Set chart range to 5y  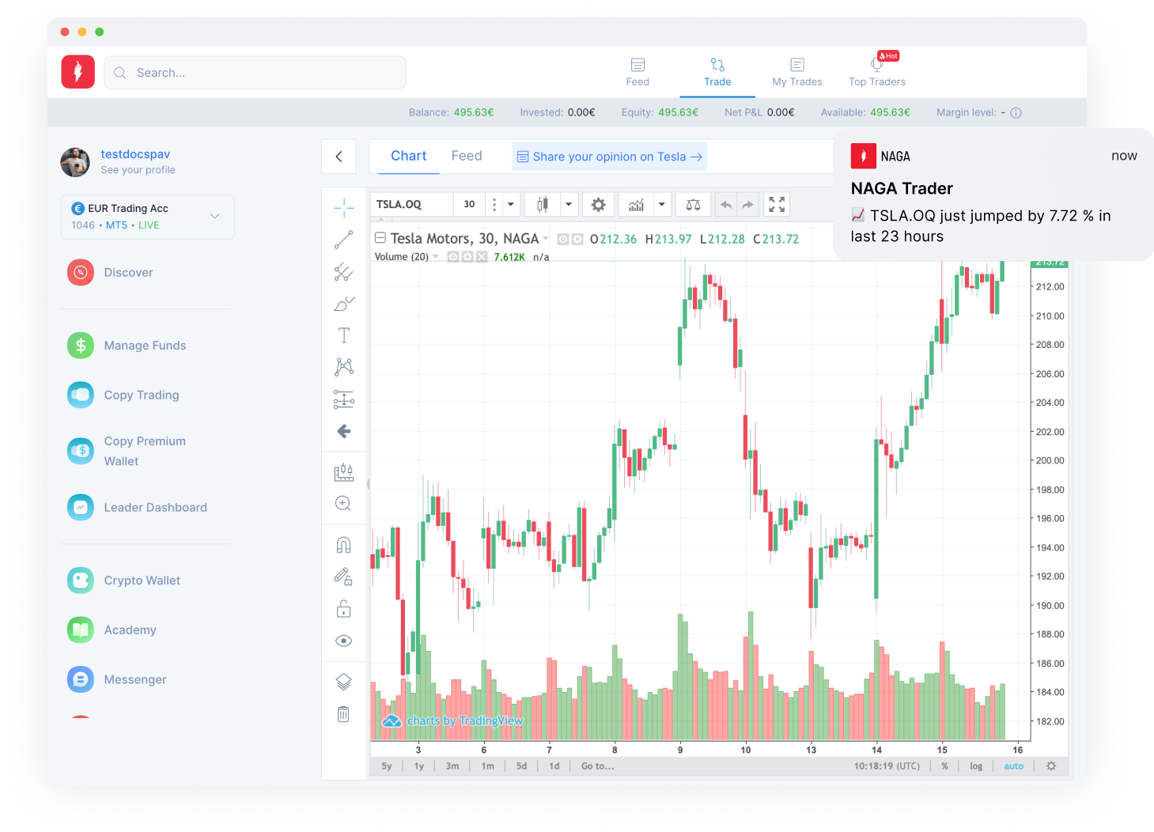pos(387,766)
